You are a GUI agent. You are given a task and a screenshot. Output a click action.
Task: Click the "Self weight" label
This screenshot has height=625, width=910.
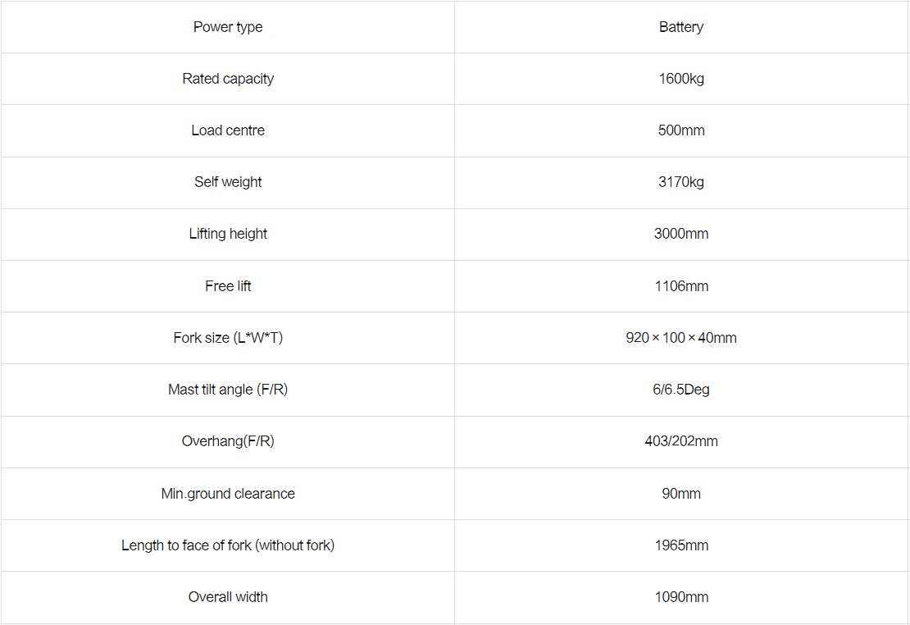pyautogui.click(x=228, y=182)
